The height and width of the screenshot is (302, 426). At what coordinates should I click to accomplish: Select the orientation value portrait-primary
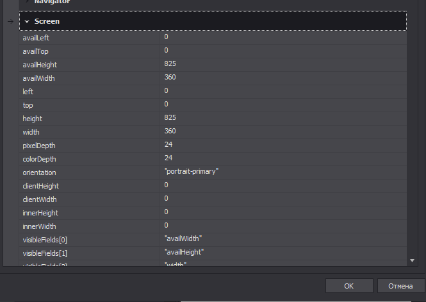tap(192, 172)
